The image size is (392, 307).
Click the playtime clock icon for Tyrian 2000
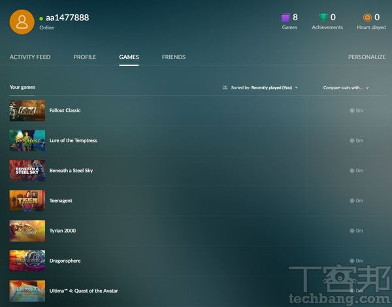(352, 231)
